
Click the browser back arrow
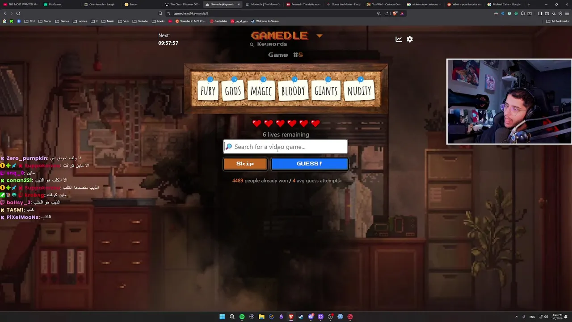coord(5,13)
